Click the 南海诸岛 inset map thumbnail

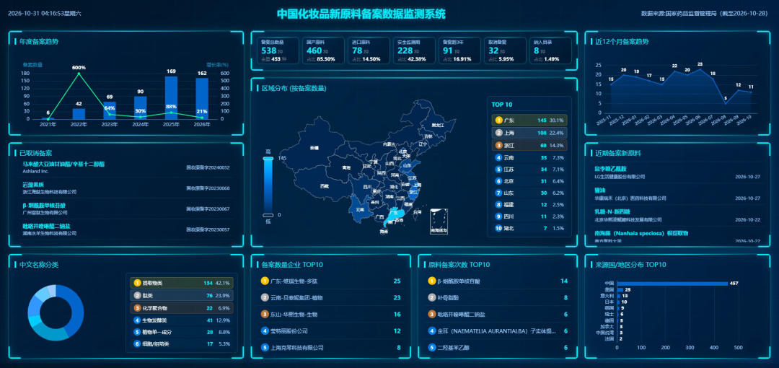click(x=439, y=222)
